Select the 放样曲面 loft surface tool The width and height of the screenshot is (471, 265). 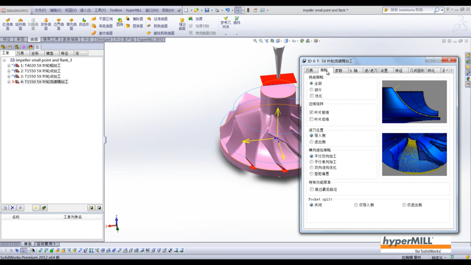click(46, 24)
